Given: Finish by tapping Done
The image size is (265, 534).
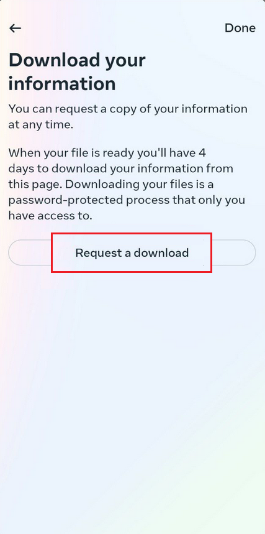Looking at the screenshot, I should (240, 28).
